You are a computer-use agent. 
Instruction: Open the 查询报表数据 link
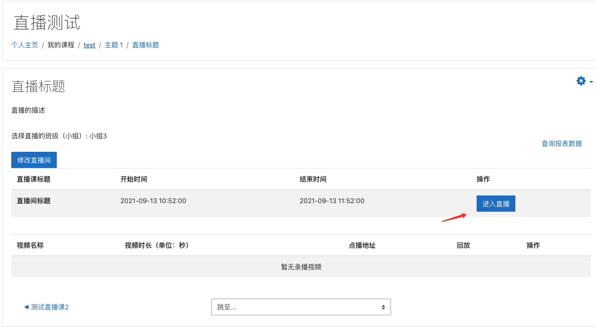tap(562, 144)
